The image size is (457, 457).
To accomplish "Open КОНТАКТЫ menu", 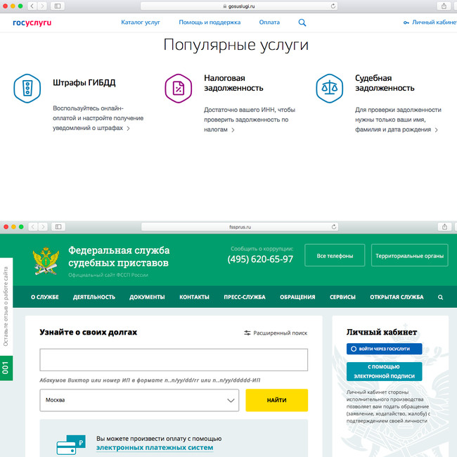I will click(194, 297).
